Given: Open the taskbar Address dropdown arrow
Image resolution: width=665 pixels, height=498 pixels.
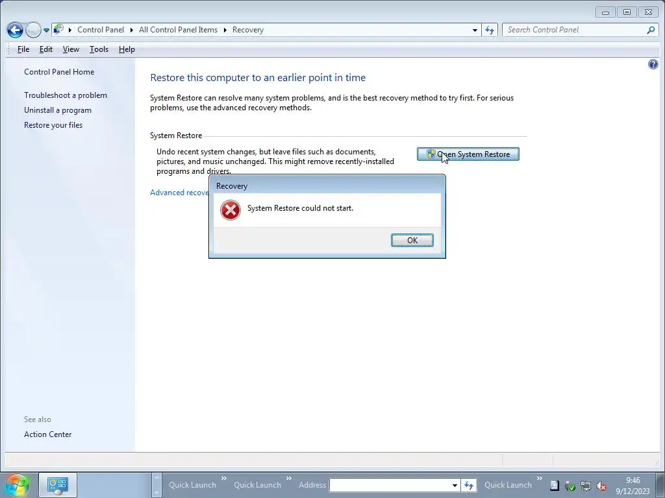Looking at the screenshot, I should [455, 485].
